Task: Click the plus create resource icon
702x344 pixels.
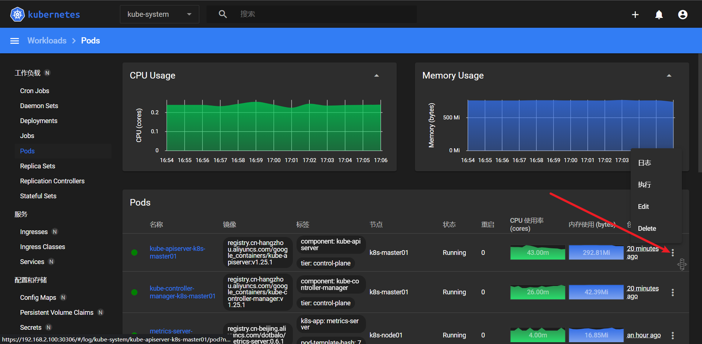Action: (635, 15)
